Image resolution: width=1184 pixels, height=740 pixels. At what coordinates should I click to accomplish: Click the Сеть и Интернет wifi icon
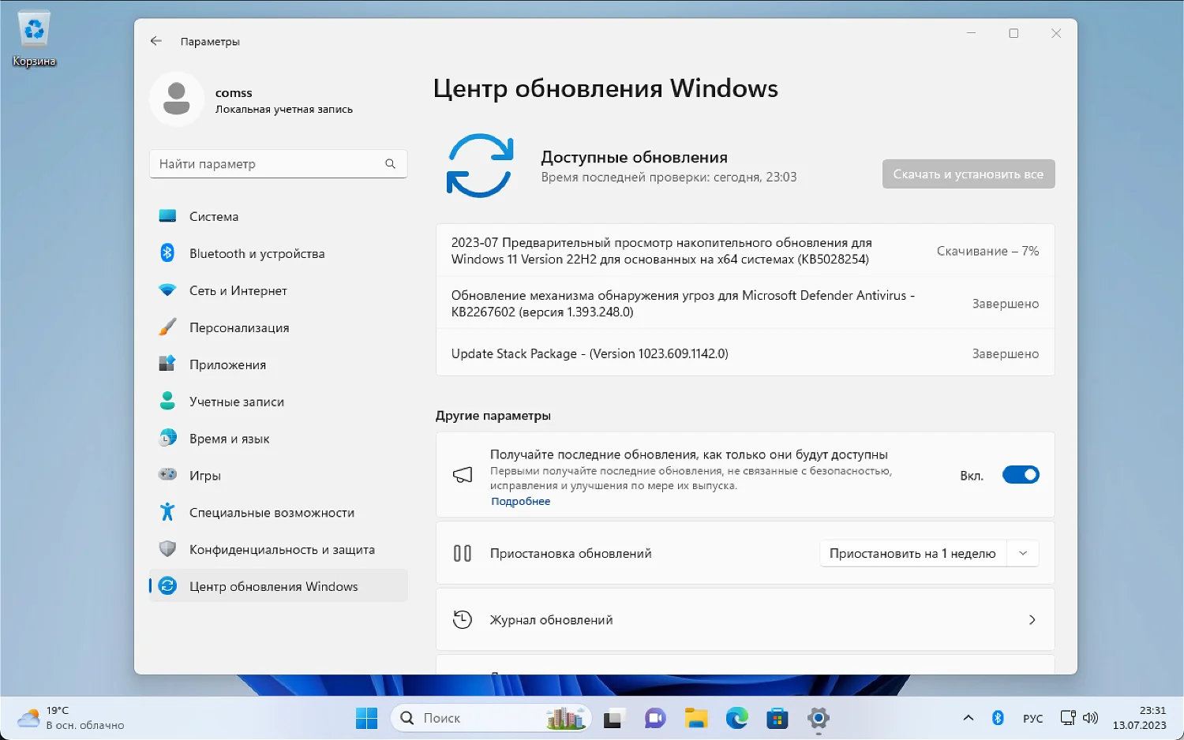click(x=167, y=290)
